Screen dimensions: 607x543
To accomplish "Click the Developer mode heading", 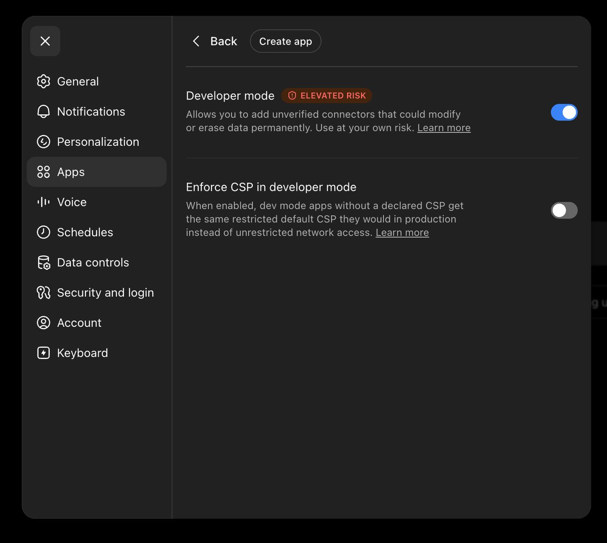I will tap(230, 96).
